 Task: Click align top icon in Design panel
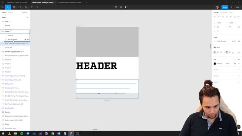(227, 17)
